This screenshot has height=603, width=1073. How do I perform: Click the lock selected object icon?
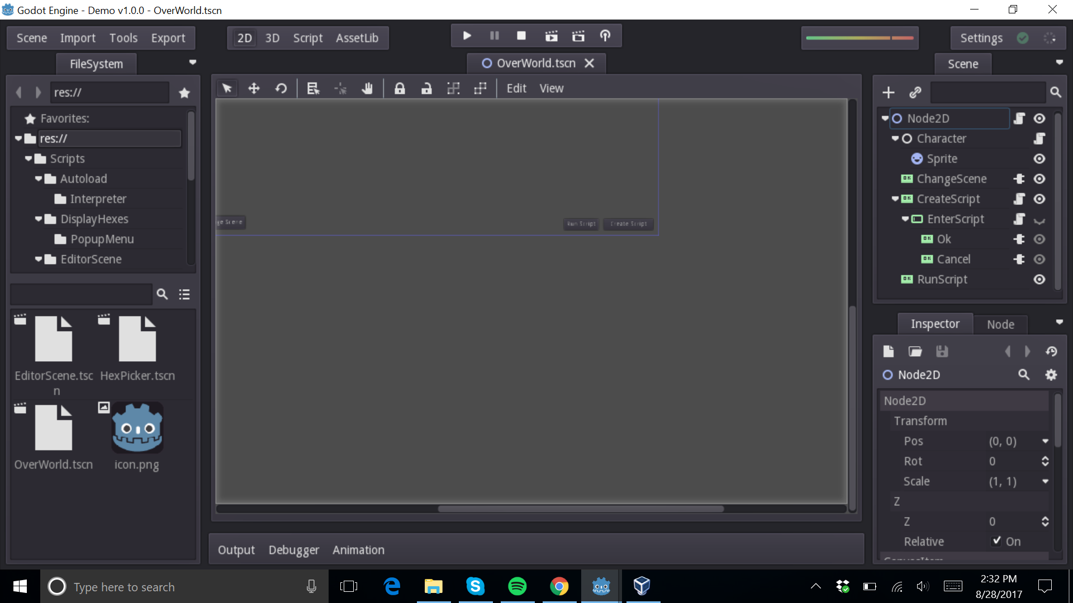400,89
